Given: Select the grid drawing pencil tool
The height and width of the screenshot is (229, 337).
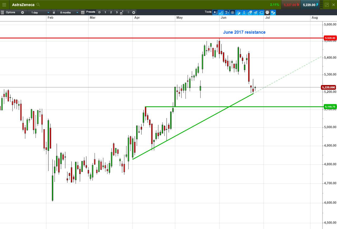Looking at the screenshot, I should (x=238, y=12).
